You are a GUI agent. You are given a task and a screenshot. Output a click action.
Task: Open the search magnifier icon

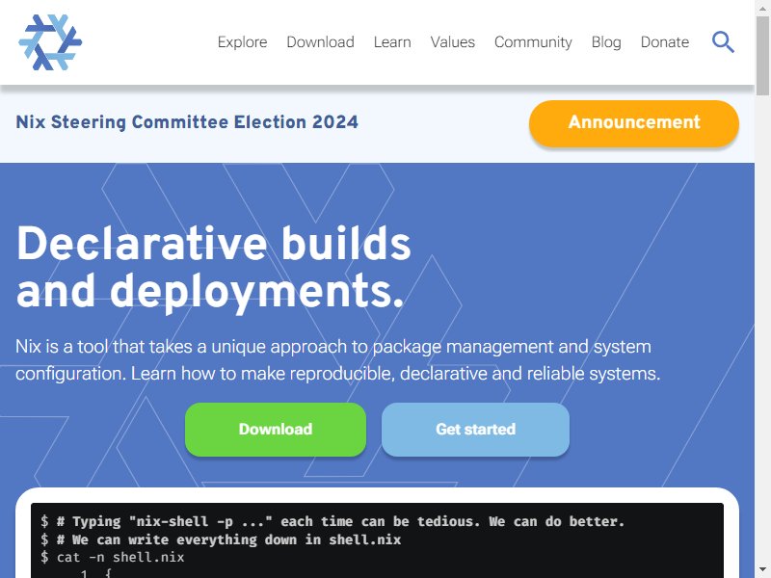(723, 42)
